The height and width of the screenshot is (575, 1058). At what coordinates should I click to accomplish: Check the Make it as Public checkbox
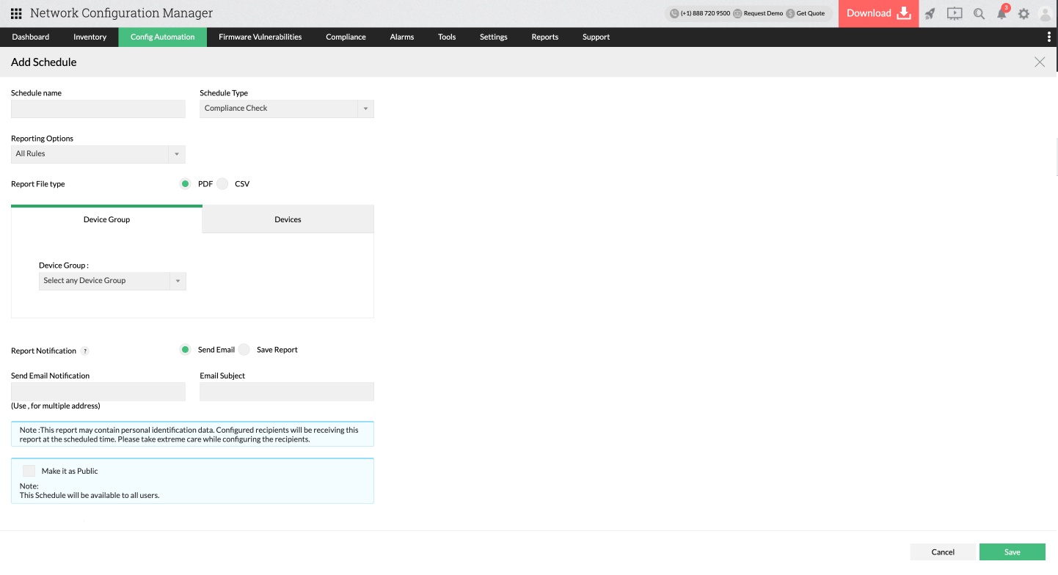click(29, 470)
